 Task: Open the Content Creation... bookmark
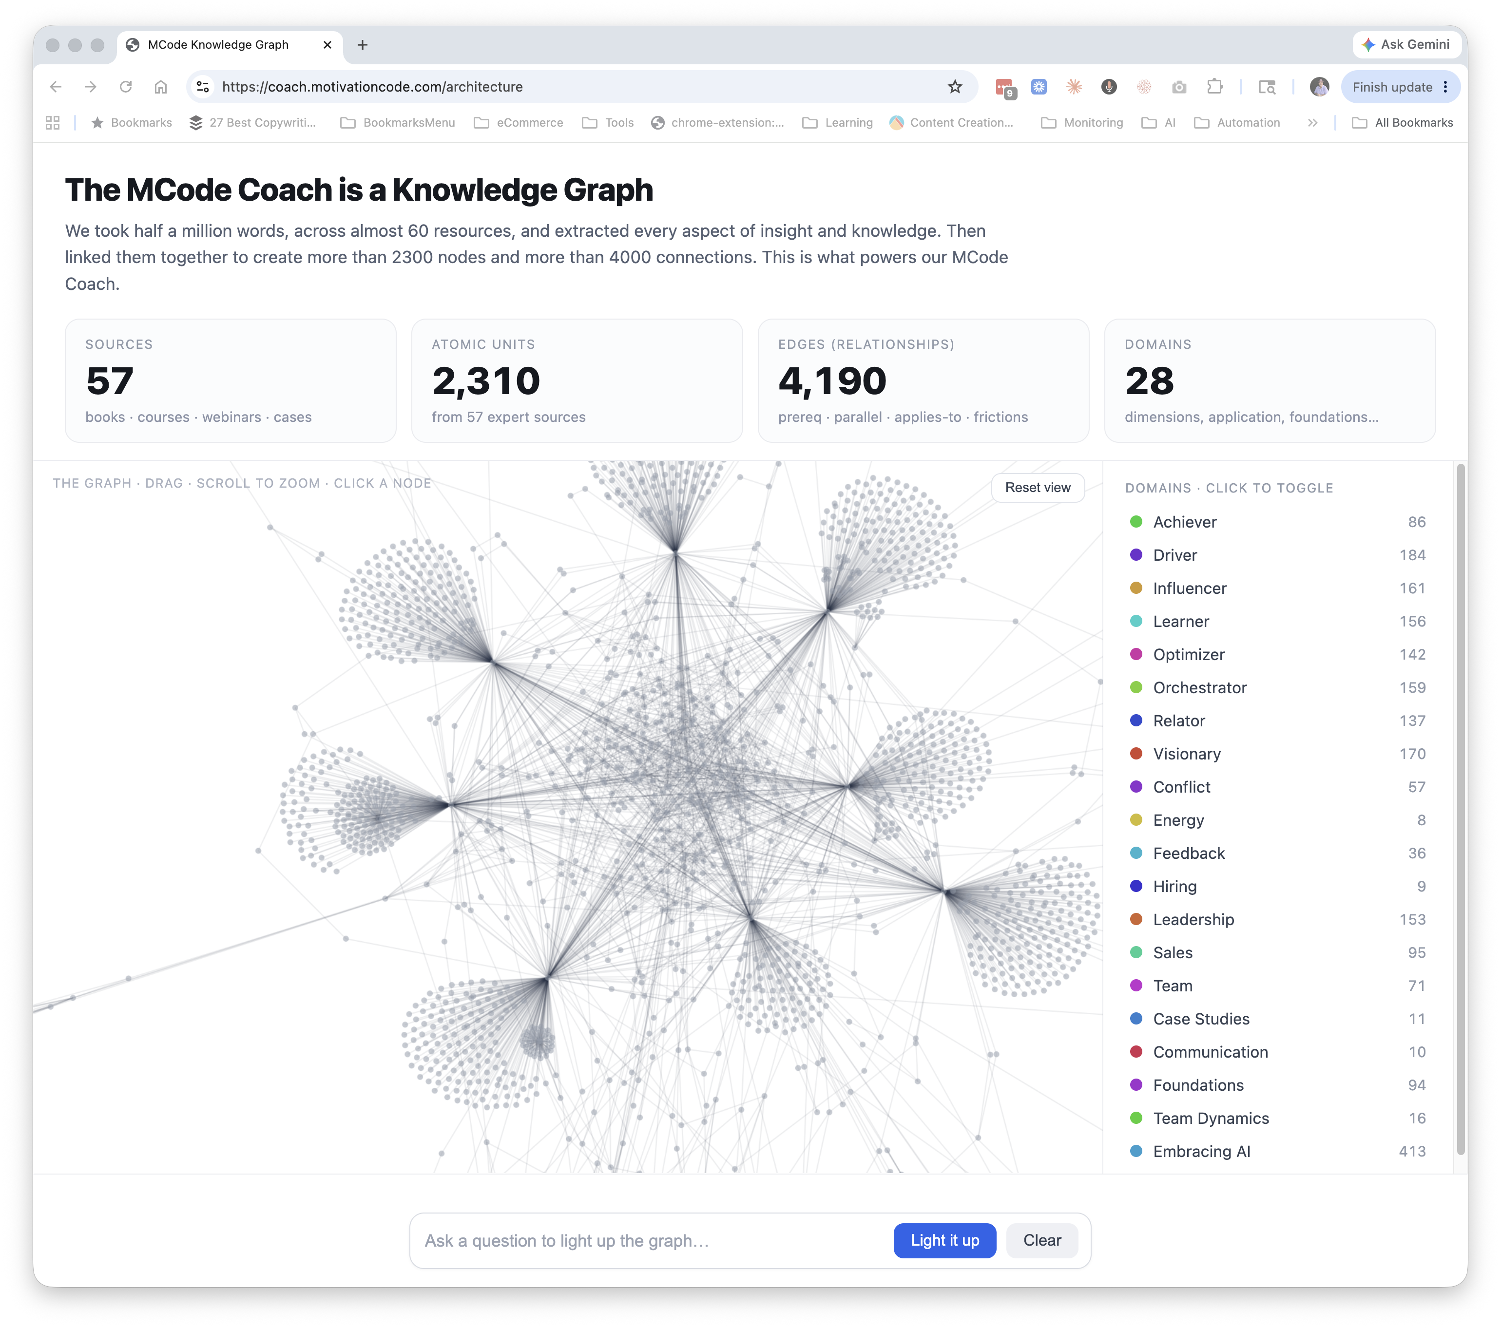point(951,123)
